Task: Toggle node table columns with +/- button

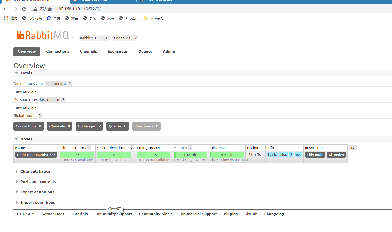Action: pos(353,148)
